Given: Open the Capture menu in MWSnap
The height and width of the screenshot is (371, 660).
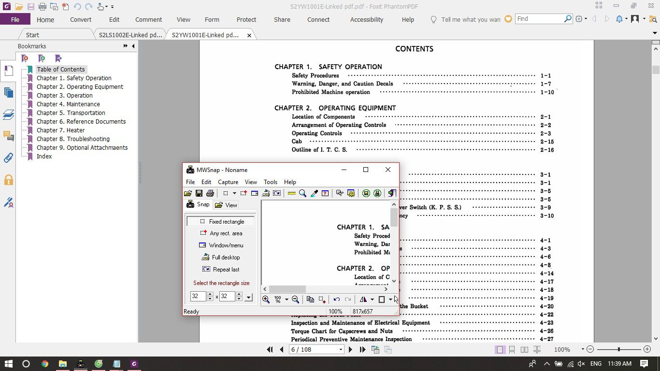Looking at the screenshot, I should 228,182.
